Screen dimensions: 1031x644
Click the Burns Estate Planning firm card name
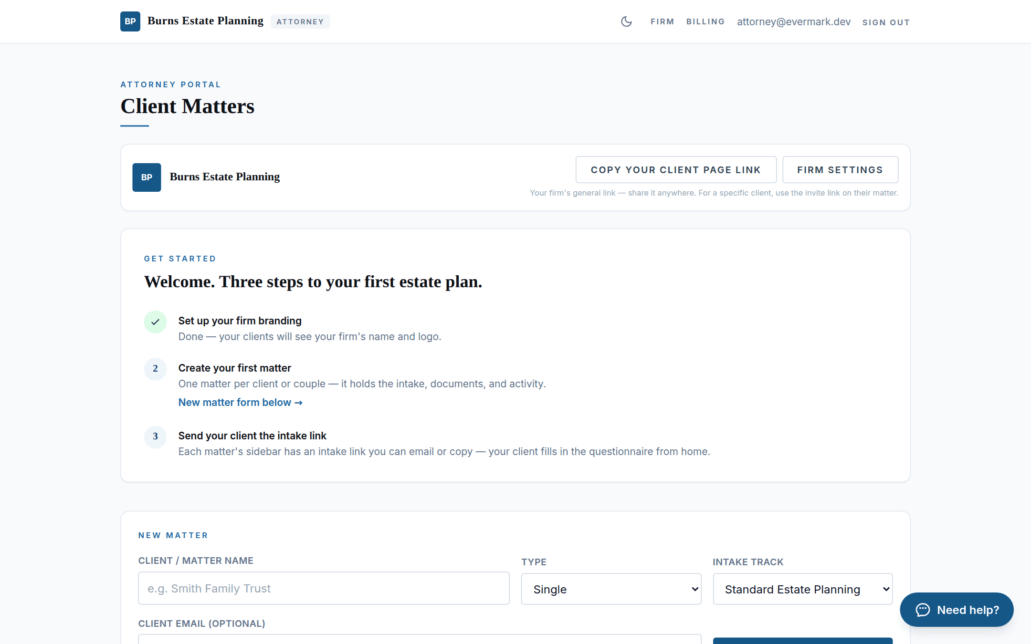click(225, 177)
